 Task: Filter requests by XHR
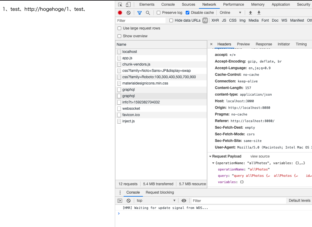tap(215, 20)
